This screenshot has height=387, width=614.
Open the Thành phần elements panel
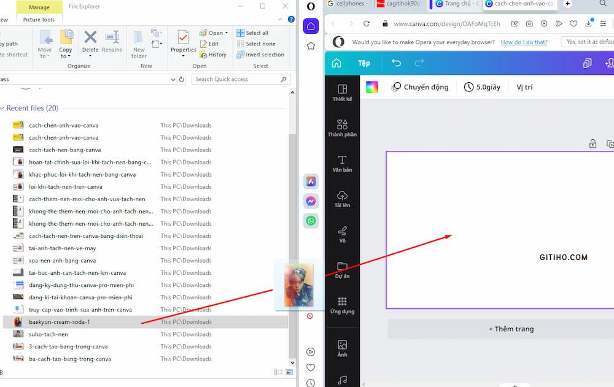click(x=342, y=128)
